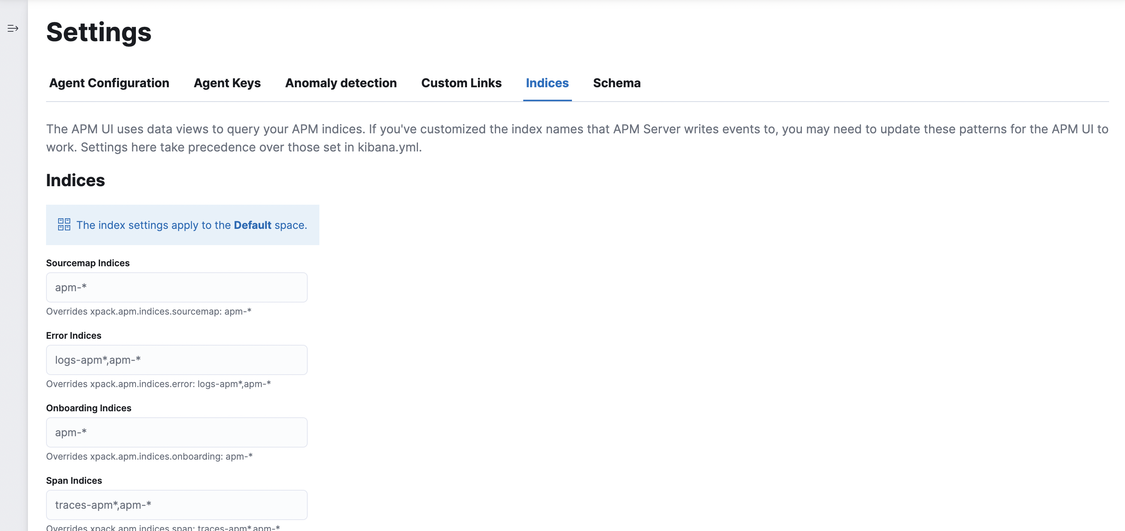Click the Anomaly detection menu item

coord(341,82)
